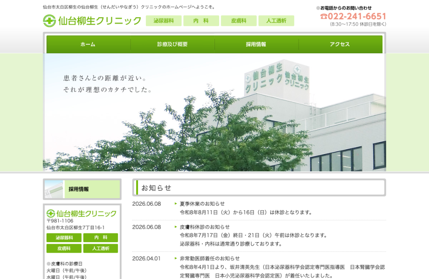This screenshot has width=429, height=279.
Task: Open the 診療及び概要 navigation tab
Action: pyautogui.click(x=172, y=44)
